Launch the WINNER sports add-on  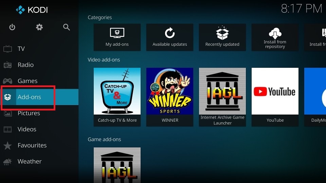click(x=170, y=97)
